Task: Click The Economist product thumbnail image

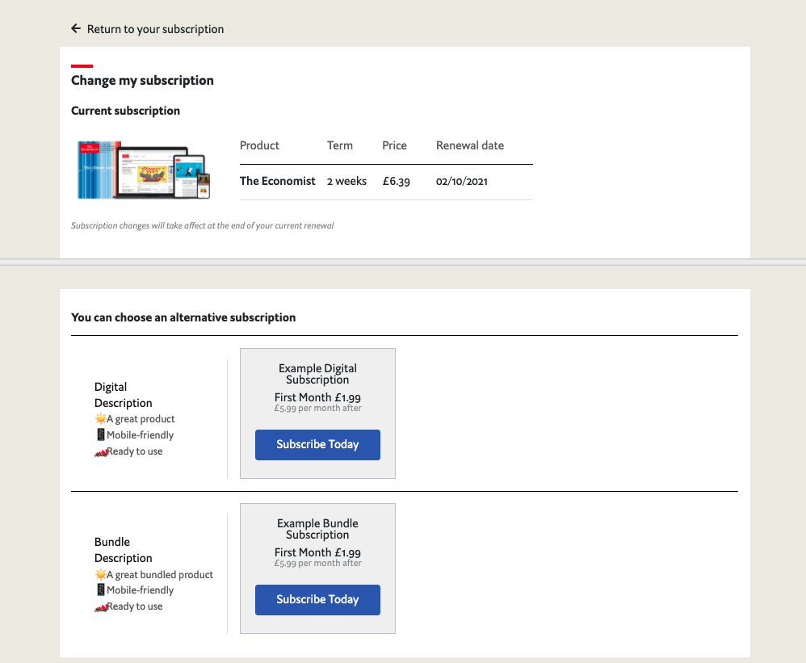Action: coord(144,170)
